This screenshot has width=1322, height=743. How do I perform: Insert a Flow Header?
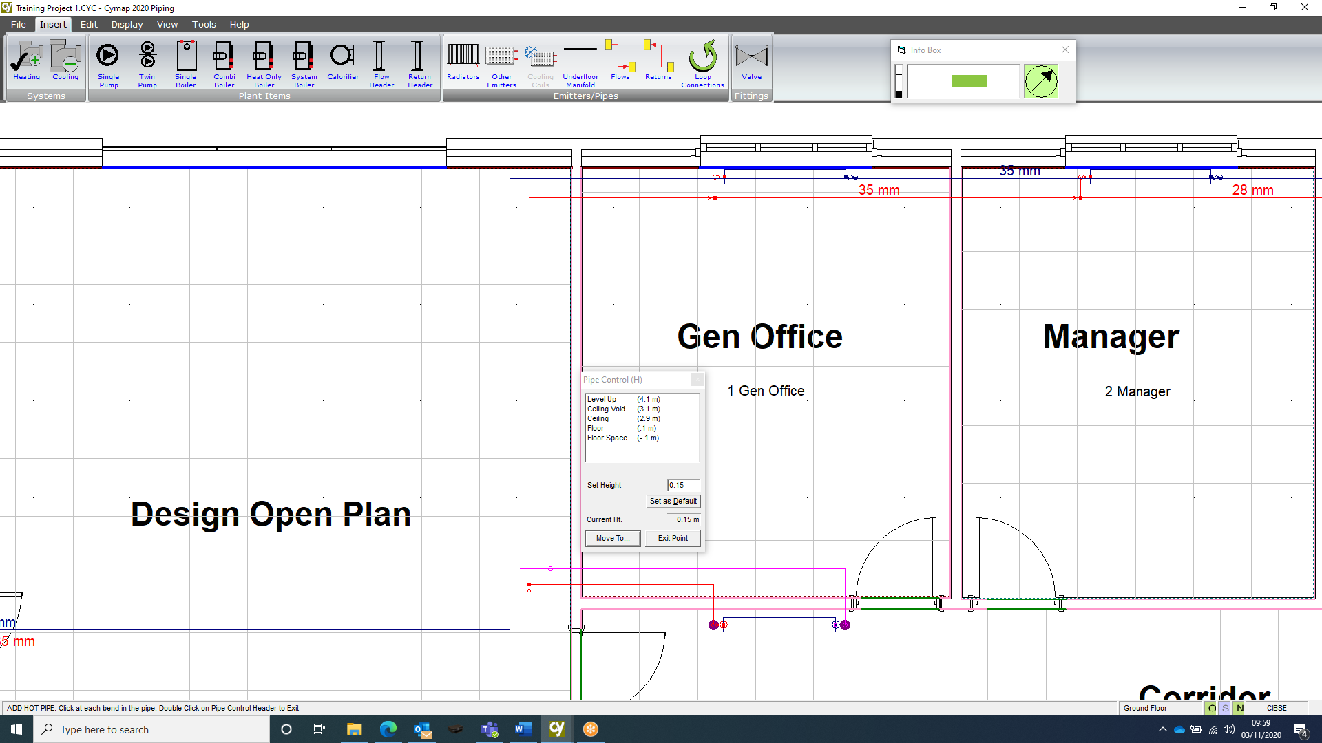[x=381, y=64]
